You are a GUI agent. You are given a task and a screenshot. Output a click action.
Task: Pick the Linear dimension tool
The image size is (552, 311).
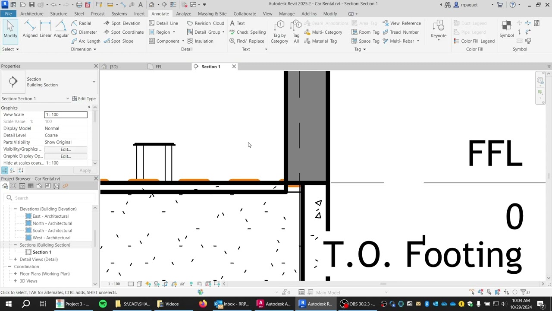(x=46, y=29)
